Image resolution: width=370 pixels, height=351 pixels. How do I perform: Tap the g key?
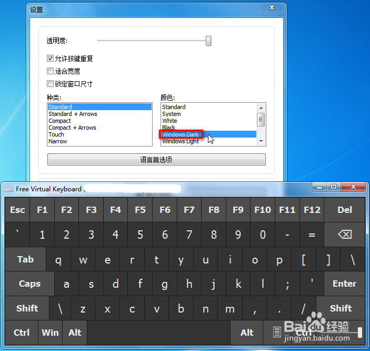tap(165, 284)
